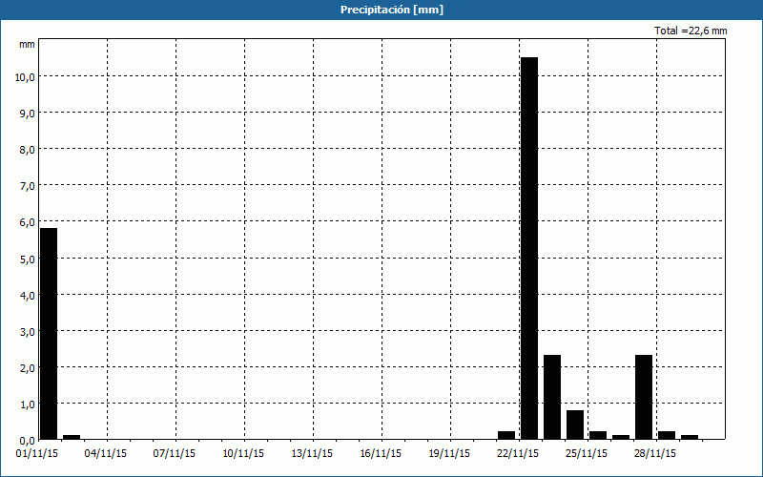Select the tallest bar on 22/11/15
Image resolution: width=763 pixels, height=477 pixels.
[x=529, y=248]
